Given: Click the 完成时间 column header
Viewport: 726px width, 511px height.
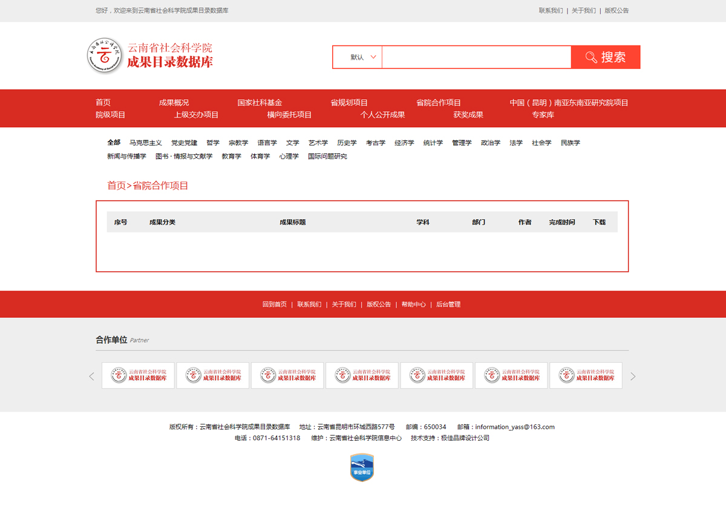Looking at the screenshot, I should click(562, 222).
